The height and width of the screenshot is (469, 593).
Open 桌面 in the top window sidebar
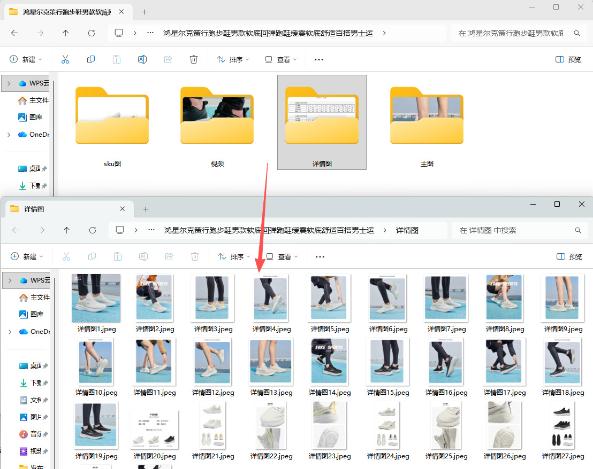point(32,168)
